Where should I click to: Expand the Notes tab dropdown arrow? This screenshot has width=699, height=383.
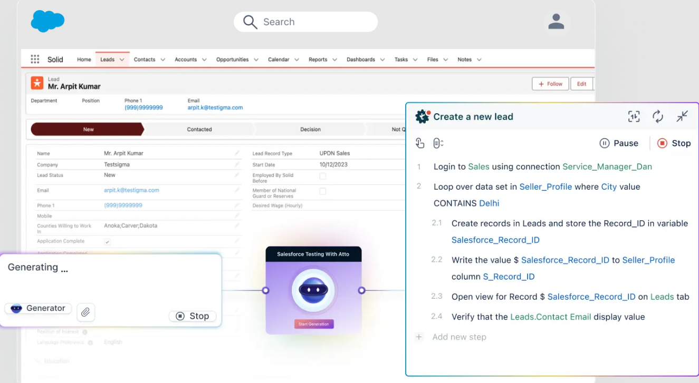point(479,60)
